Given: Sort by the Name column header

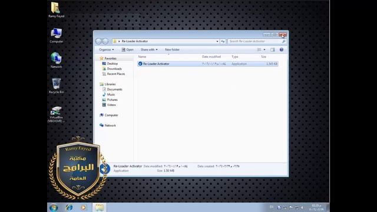Looking at the screenshot, I should (142, 57).
